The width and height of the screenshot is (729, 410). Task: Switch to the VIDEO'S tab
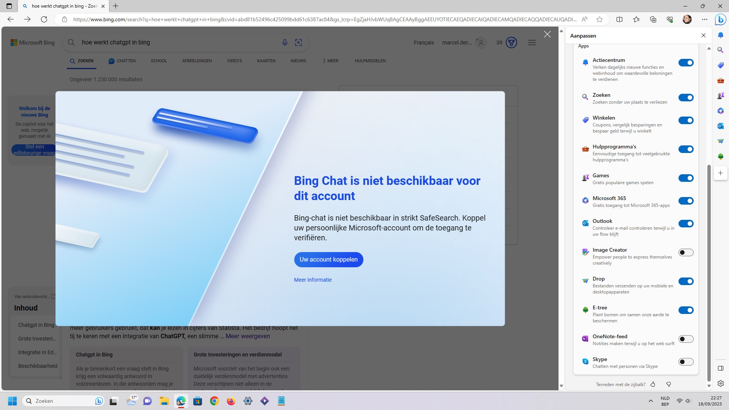[234, 61]
